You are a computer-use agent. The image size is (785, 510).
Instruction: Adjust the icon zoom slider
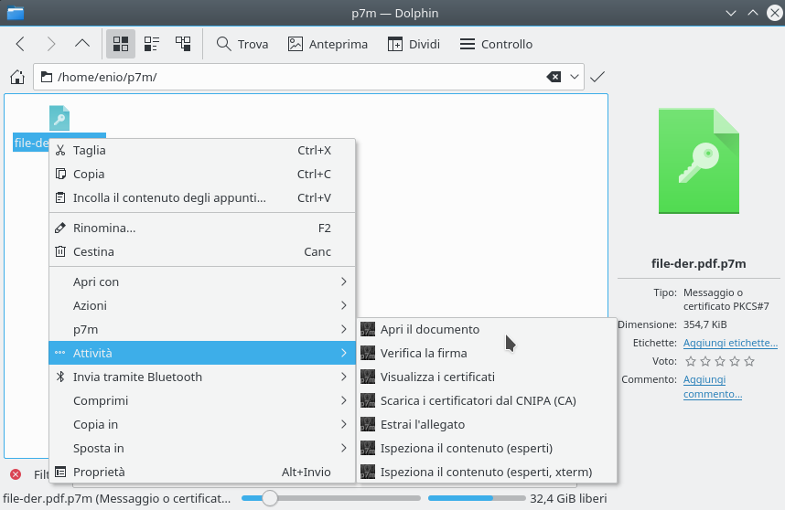(269, 498)
